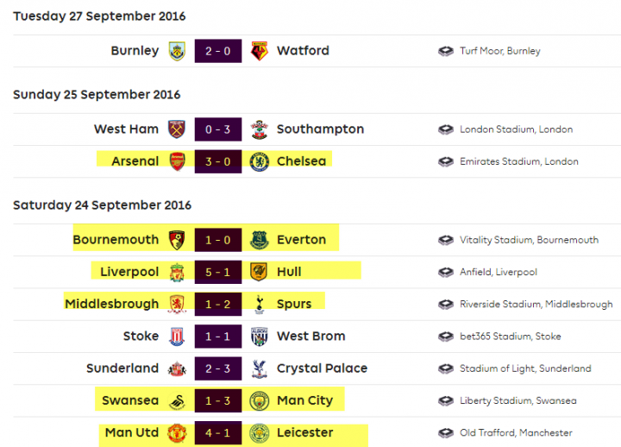Click the Burnley club crest
Screen dimensions: 621x447
[177, 51]
